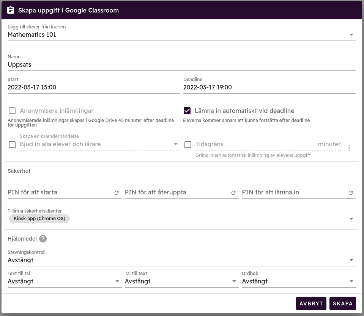The image size is (364, 316).
Task: Click the 'Skapa uppgift i Google Classroom' title
Action: point(68,11)
